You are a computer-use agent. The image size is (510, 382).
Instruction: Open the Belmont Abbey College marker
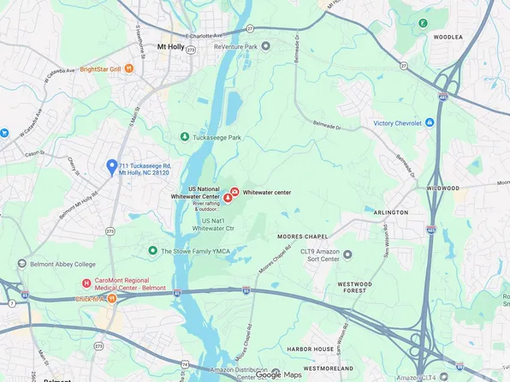point(22,264)
